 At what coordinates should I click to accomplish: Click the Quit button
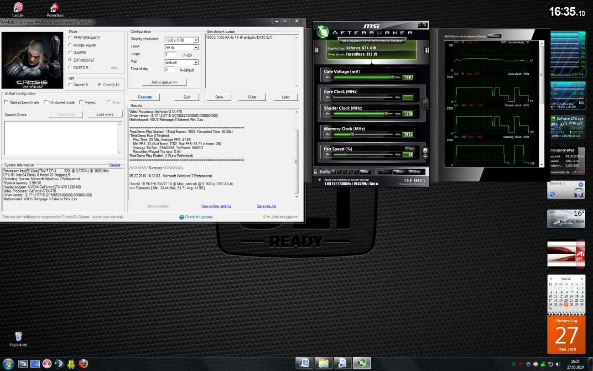(x=187, y=97)
